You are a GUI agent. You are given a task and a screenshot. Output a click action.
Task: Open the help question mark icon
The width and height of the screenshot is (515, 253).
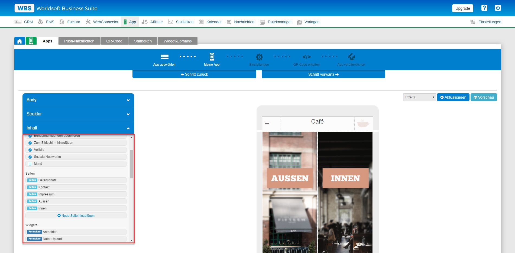click(x=484, y=8)
